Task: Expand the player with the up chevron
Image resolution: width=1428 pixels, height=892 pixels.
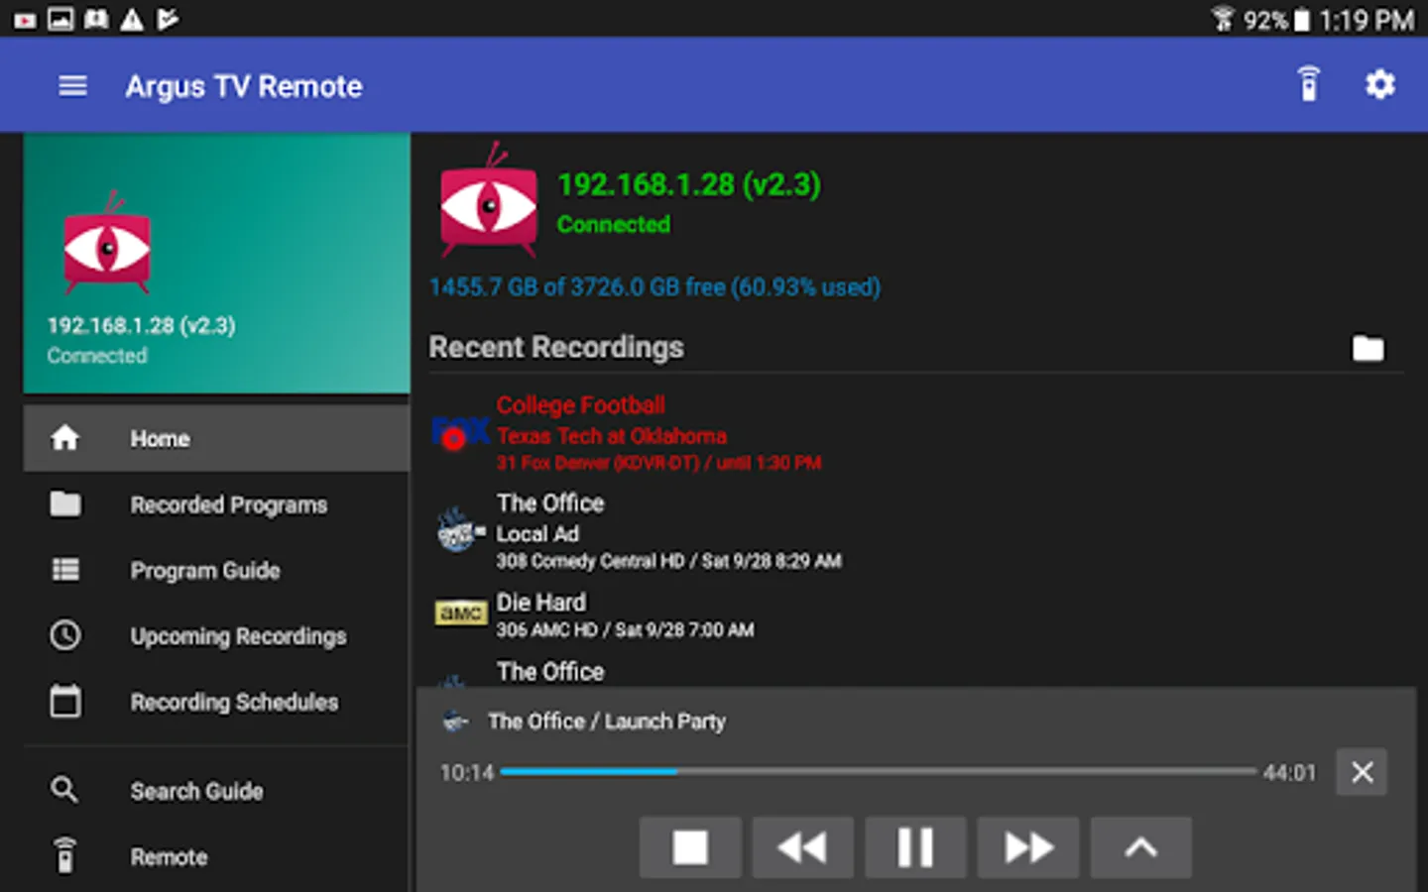Action: [1141, 847]
